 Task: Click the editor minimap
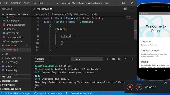130,17
